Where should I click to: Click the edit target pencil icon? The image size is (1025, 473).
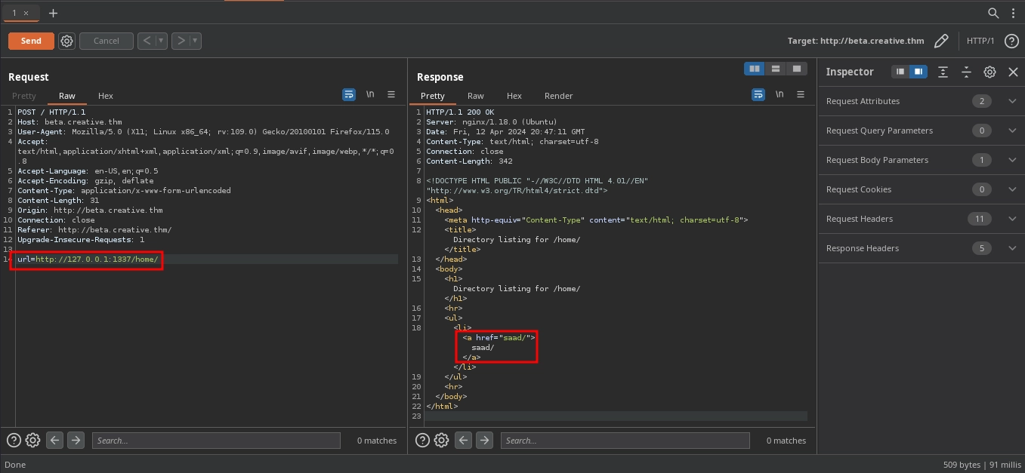(940, 41)
